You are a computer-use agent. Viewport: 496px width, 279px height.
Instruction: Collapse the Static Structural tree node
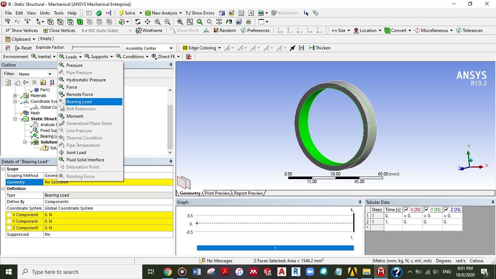(15, 119)
